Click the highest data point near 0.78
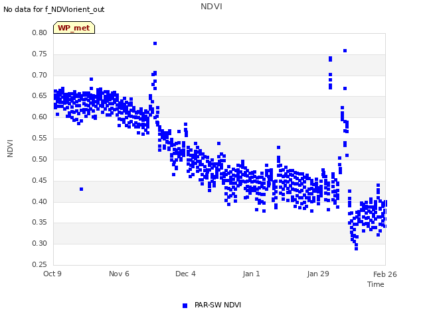Screen dimensions: 425x318 click(155, 43)
